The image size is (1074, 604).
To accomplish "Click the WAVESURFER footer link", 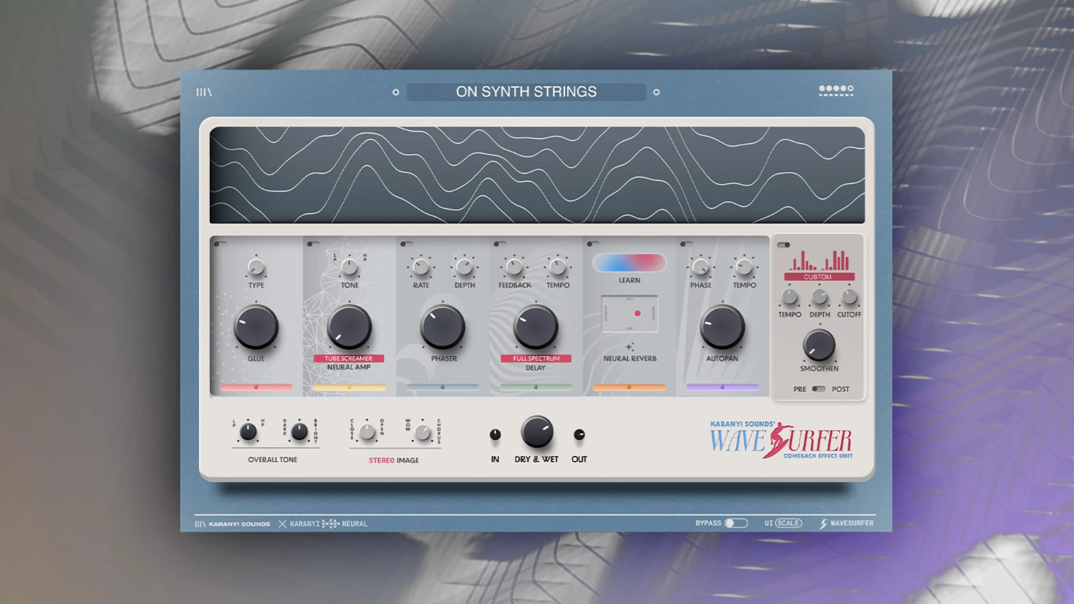I will [x=847, y=523].
